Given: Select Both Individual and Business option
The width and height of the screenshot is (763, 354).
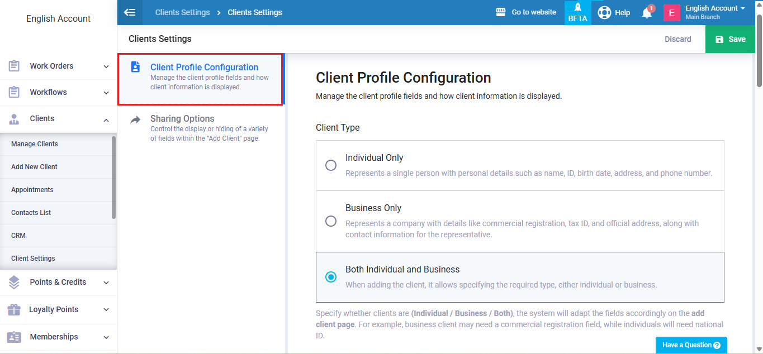Looking at the screenshot, I should click(x=331, y=277).
